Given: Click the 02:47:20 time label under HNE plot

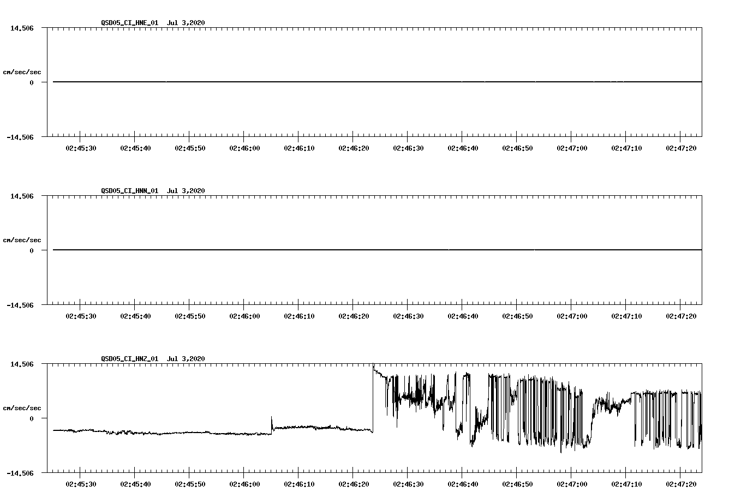Looking at the screenshot, I should click(681, 148).
